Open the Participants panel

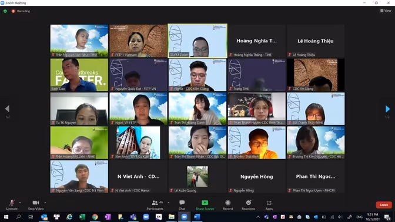[x=155, y=205]
